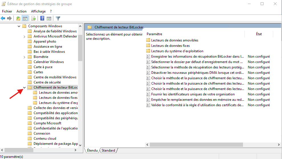Collapse the Composants Windows node
282x159 pixels.
19,26
